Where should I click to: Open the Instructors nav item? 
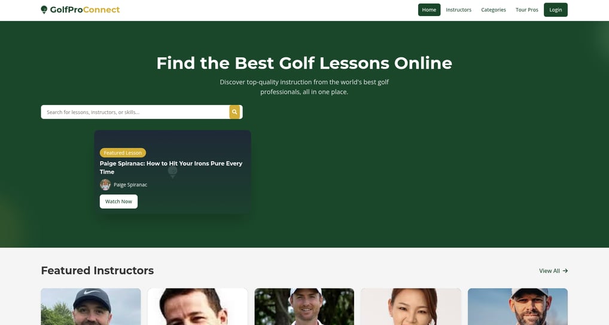(x=458, y=10)
